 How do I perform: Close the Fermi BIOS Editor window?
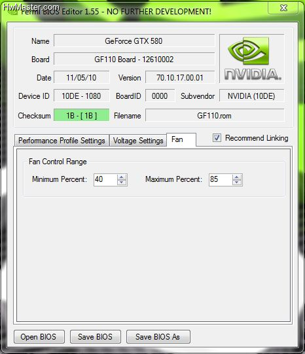(283, 8)
